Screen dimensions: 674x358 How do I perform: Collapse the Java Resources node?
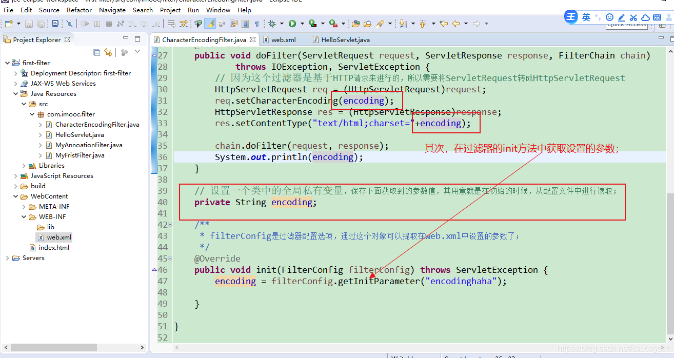point(16,93)
